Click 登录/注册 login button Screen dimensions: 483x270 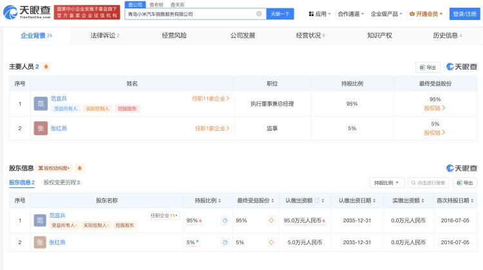[x=464, y=14]
